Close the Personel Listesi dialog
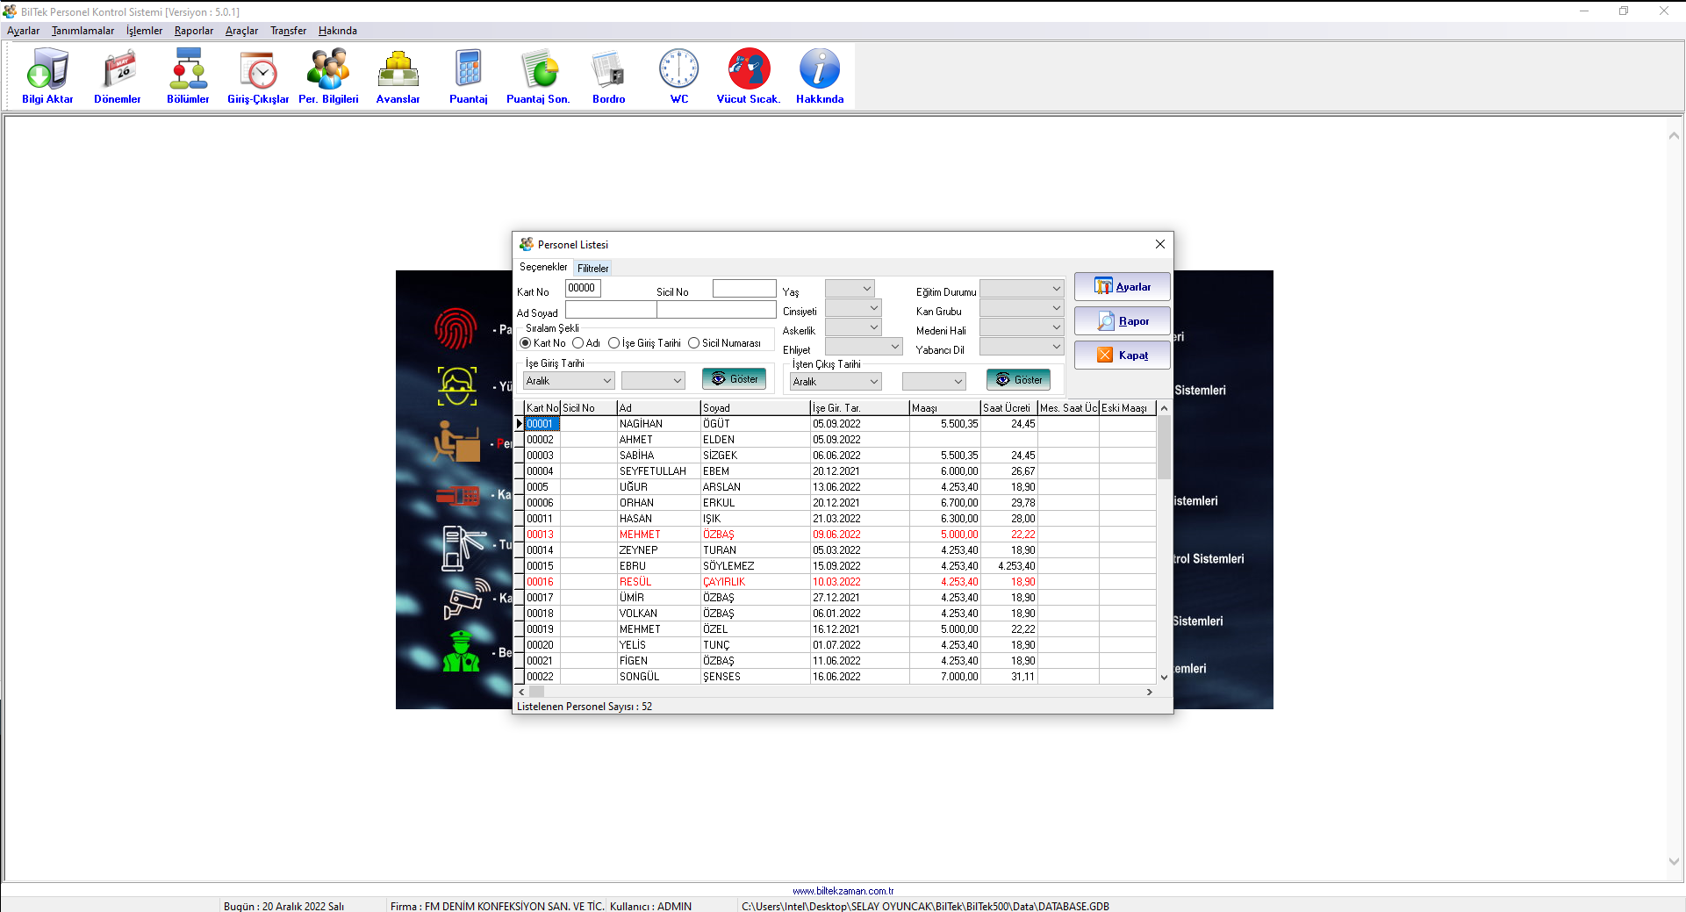The width and height of the screenshot is (1686, 912). point(1159,244)
